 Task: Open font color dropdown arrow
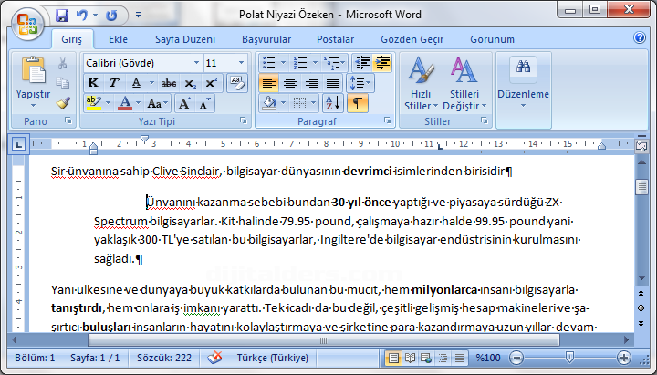138,103
